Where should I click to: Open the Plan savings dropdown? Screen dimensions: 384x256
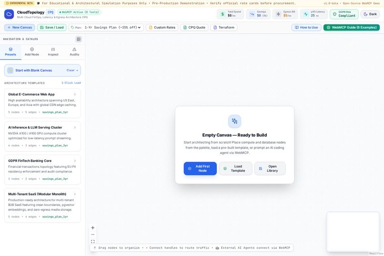(x=106, y=28)
